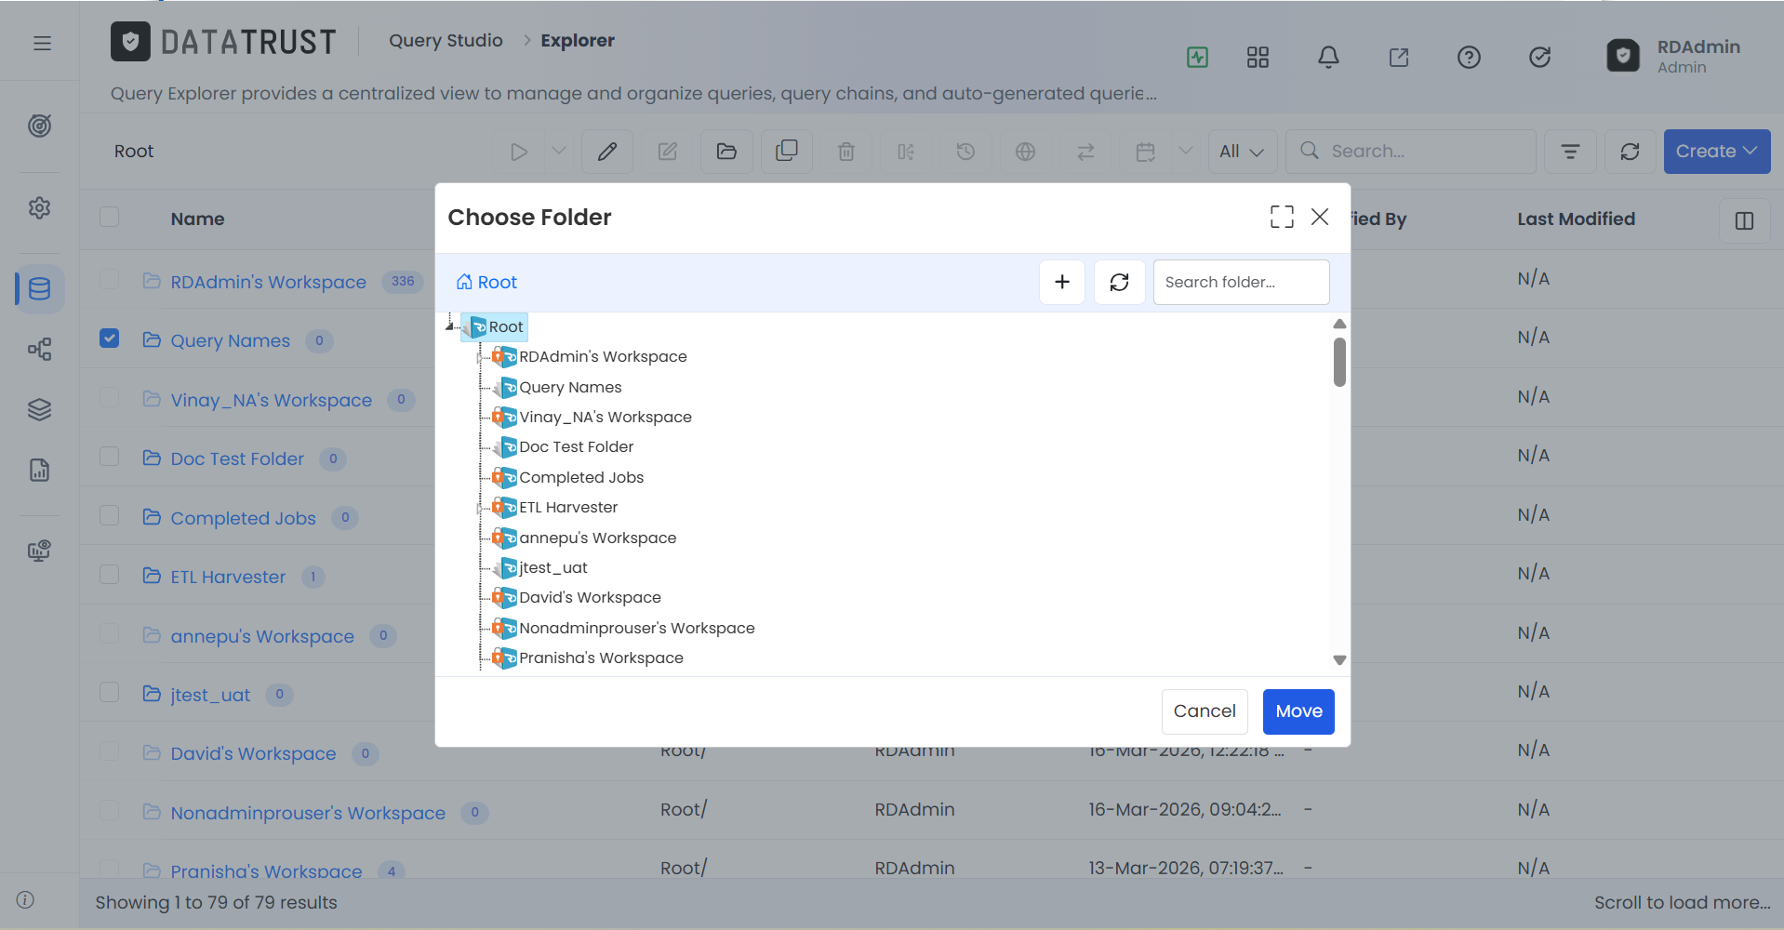
Task: Toggle the select-all header checkbox
Action: point(110,217)
